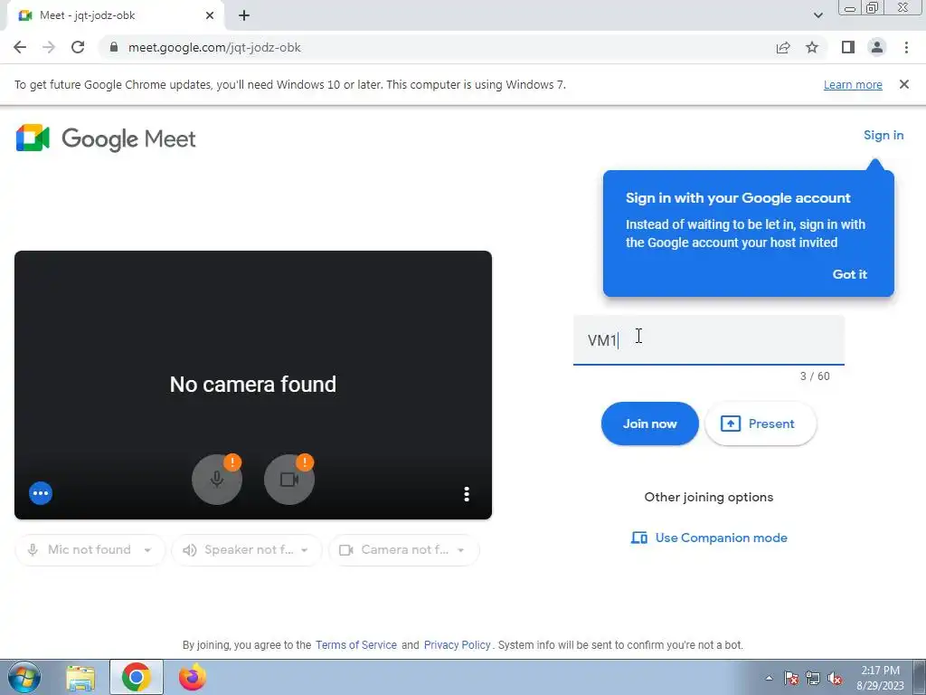Click the lock site info icon
The width and height of the screenshot is (926, 695).
(114, 47)
